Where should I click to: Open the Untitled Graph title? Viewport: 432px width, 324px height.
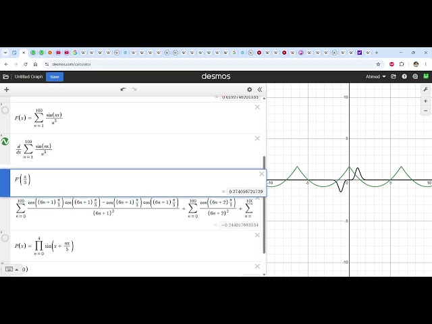point(28,76)
